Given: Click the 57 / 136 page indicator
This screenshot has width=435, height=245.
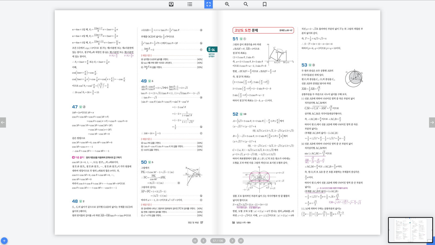Looking at the screenshot, I should click(218, 241).
